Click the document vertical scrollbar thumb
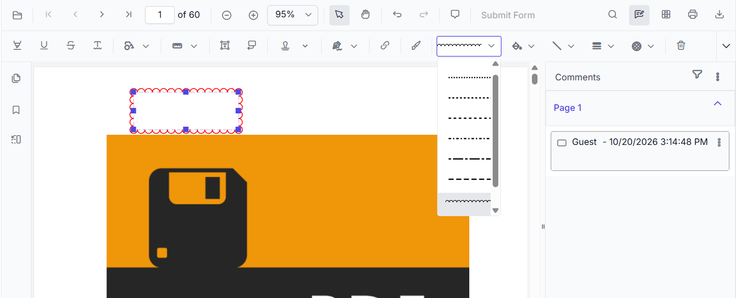Viewport: 736px width, 298px height. pyautogui.click(x=534, y=79)
